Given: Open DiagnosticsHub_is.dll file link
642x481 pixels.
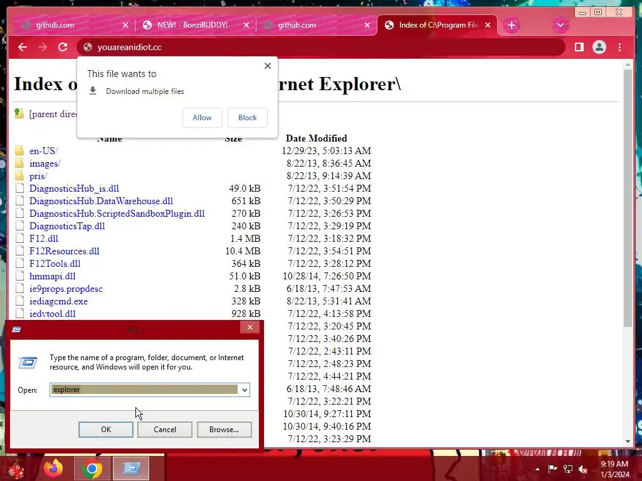Looking at the screenshot, I should coord(74,189).
